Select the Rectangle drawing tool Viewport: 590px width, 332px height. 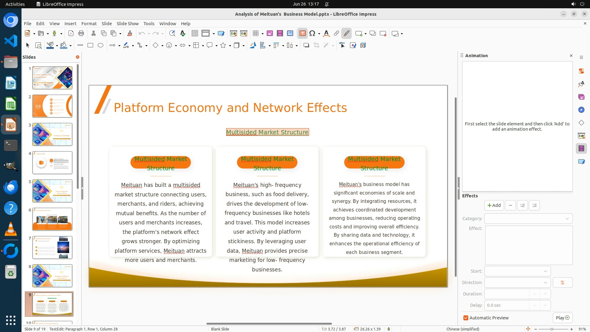tap(90, 45)
